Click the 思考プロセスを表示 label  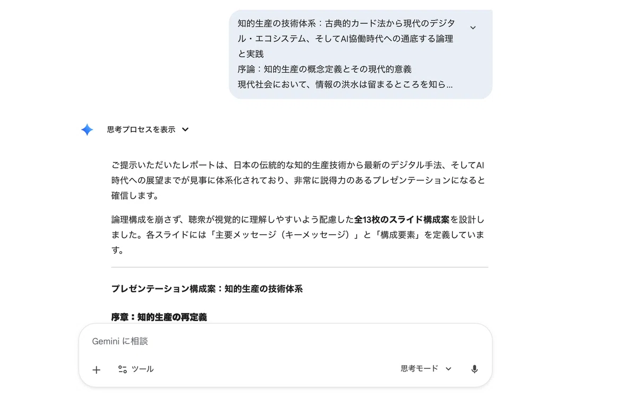click(x=141, y=130)
